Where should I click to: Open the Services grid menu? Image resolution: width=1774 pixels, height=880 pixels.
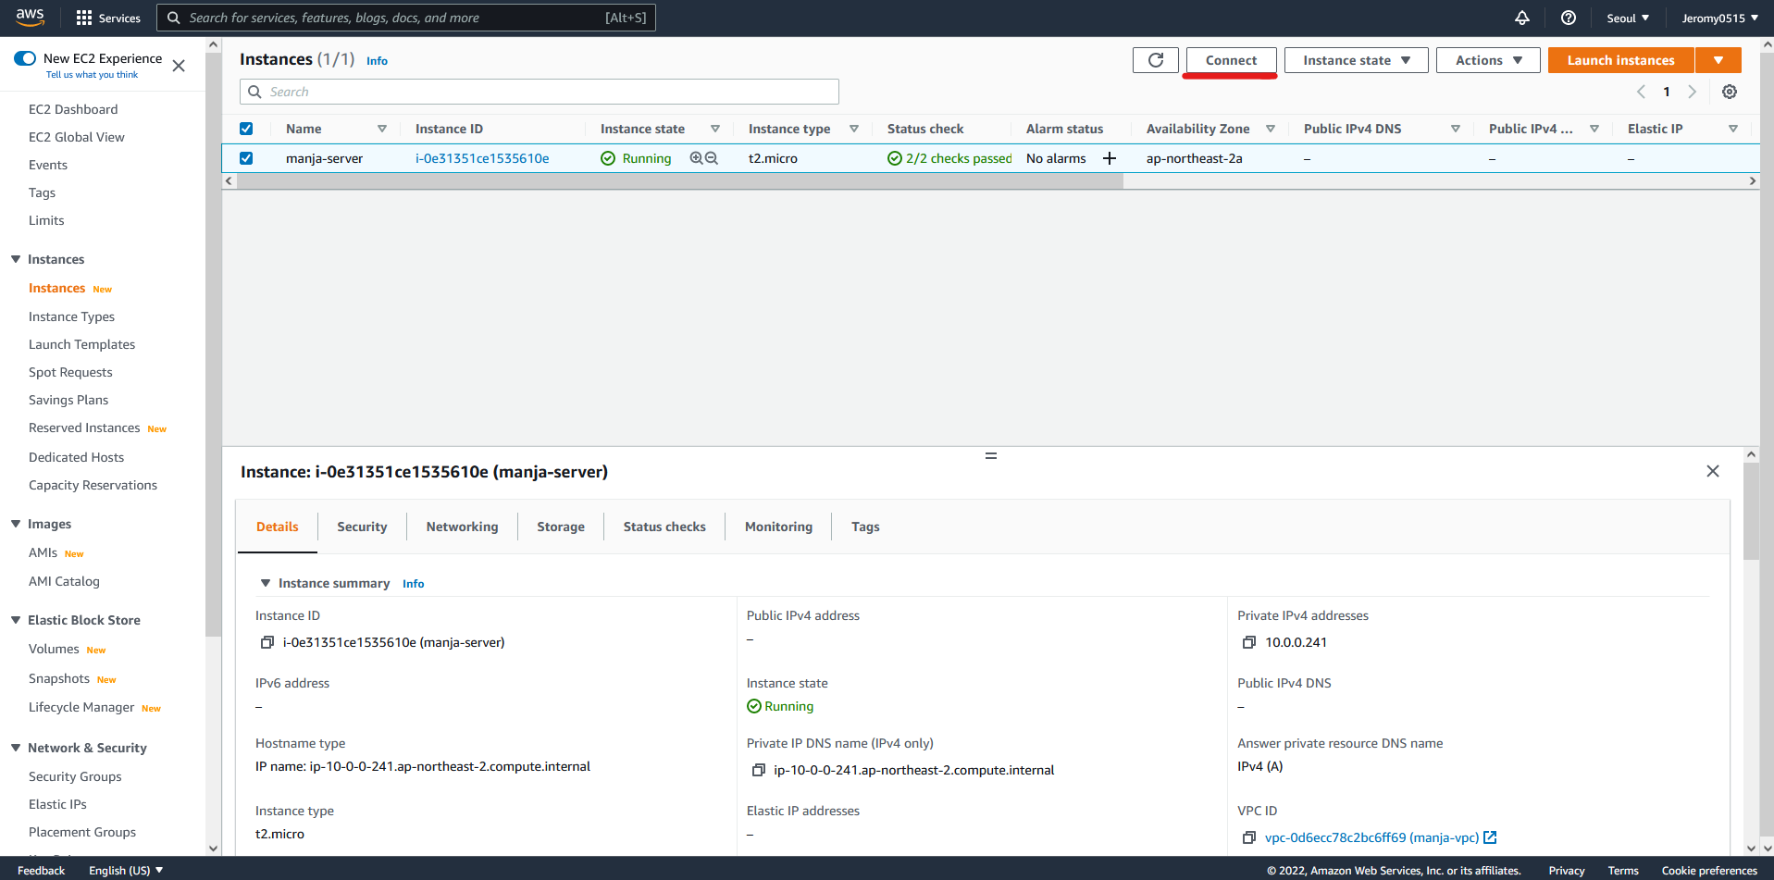(x=108, y=18)
